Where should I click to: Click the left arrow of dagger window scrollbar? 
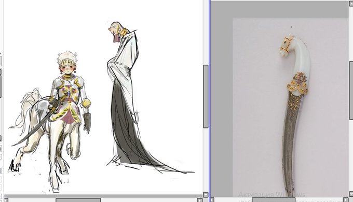tap(213, 200)
